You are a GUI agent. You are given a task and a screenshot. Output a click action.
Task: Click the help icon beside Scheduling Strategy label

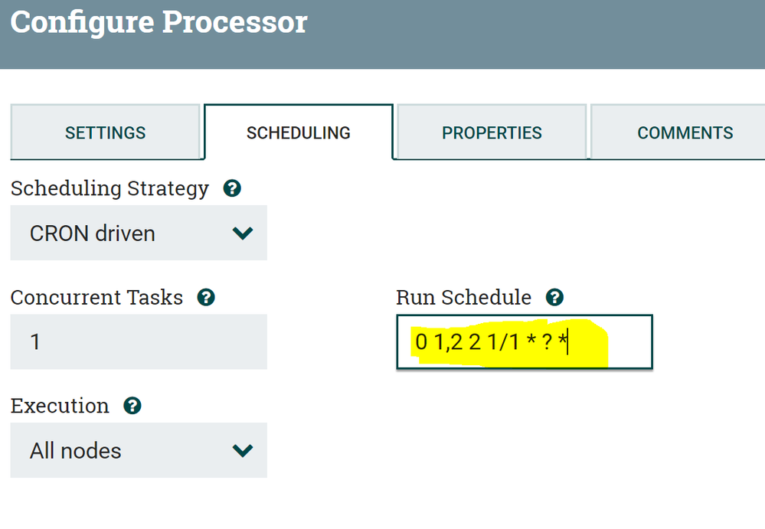coord(232,188)
